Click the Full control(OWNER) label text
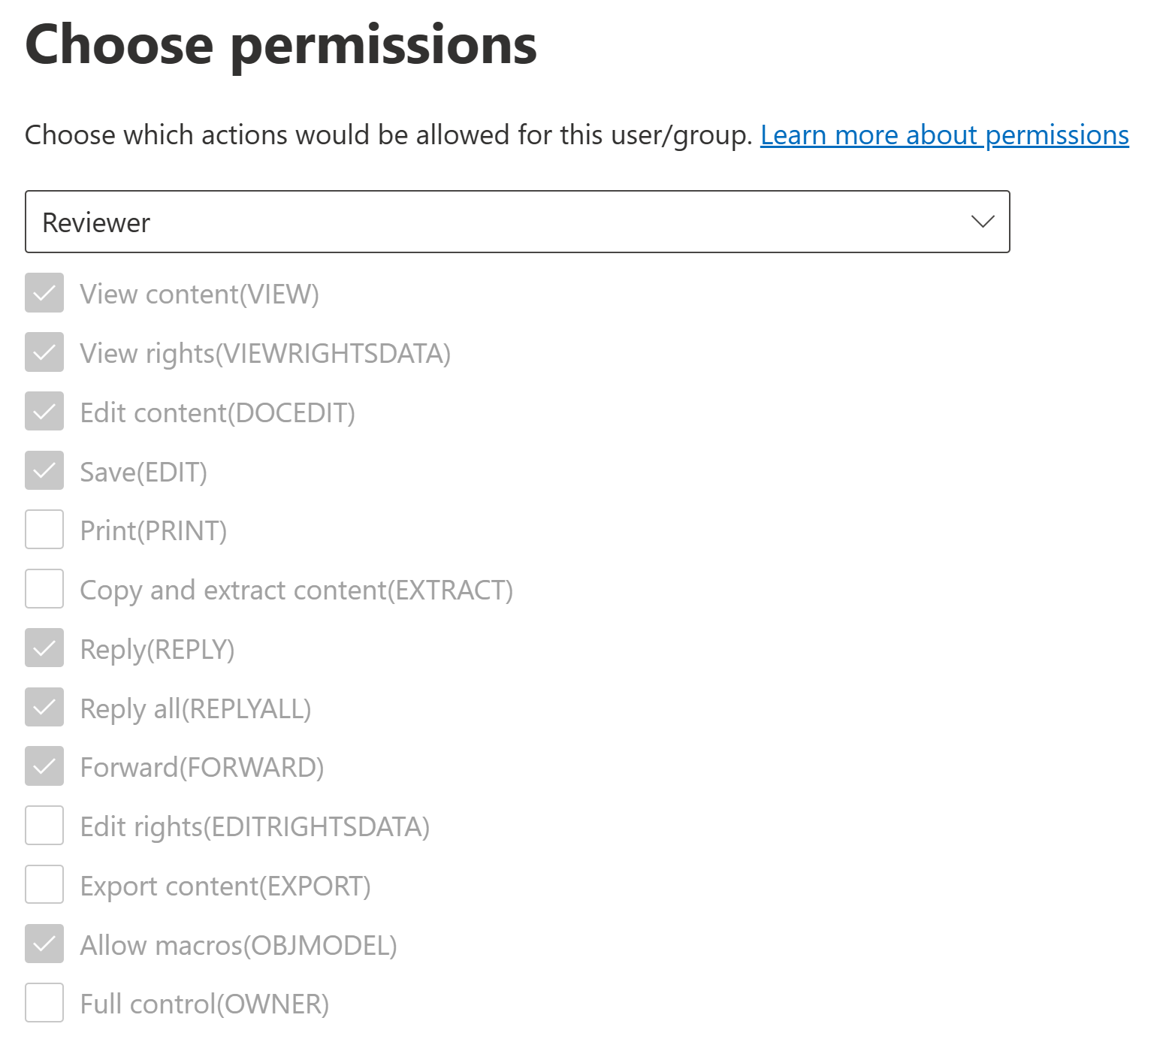1166x1048 pixels. [x=204, y=1004]
